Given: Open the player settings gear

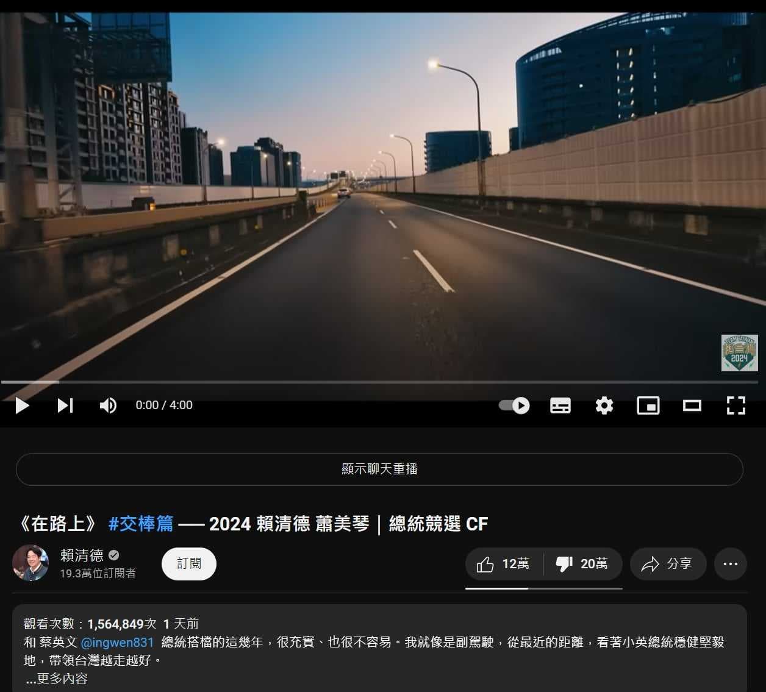Looking at the screenshot, I should tap(604, 405).
